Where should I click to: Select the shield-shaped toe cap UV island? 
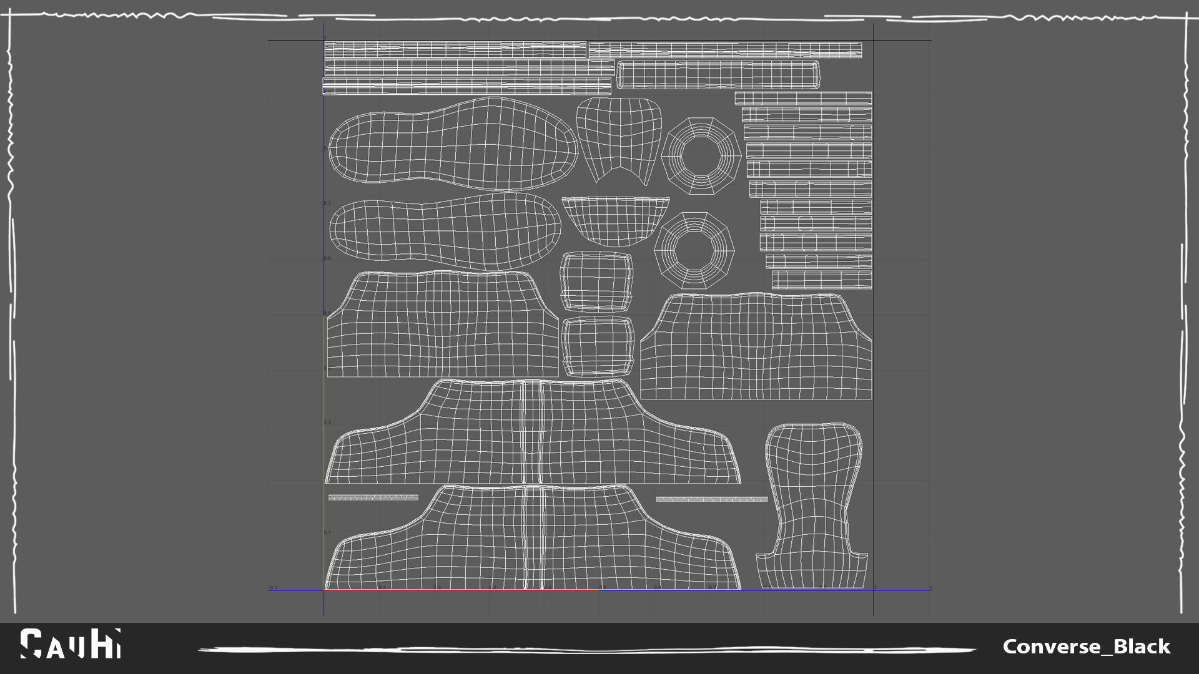coord(618,137)
